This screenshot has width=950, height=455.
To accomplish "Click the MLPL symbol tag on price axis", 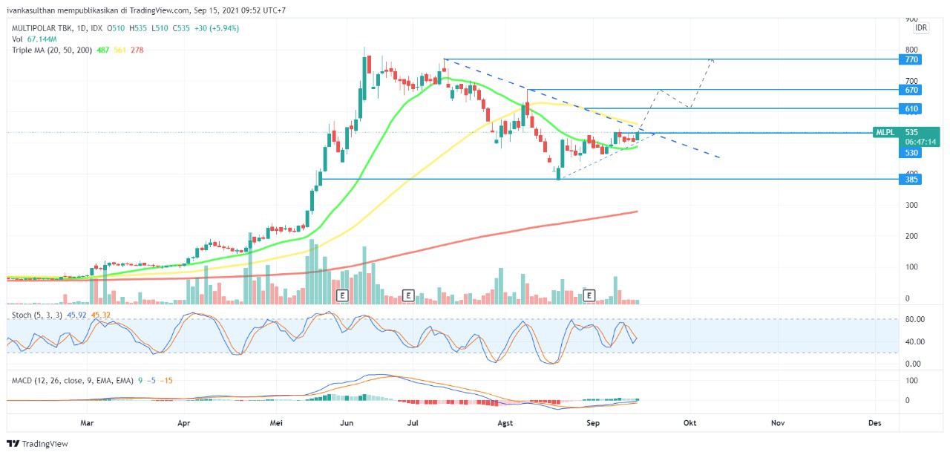I will coord(885,132).
